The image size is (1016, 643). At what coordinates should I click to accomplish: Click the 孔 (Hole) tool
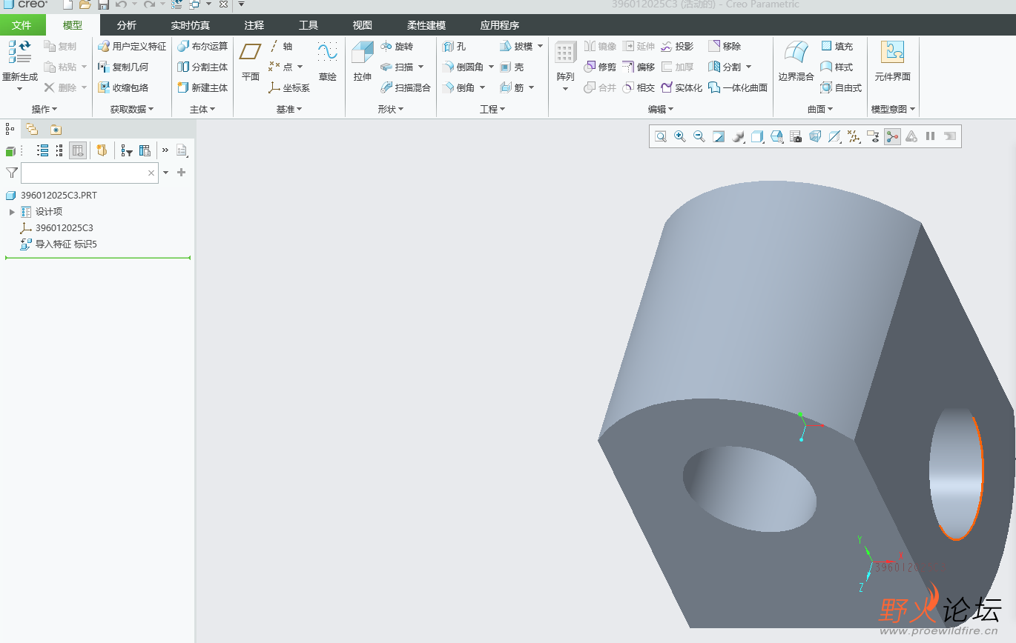tap(454, 46)
